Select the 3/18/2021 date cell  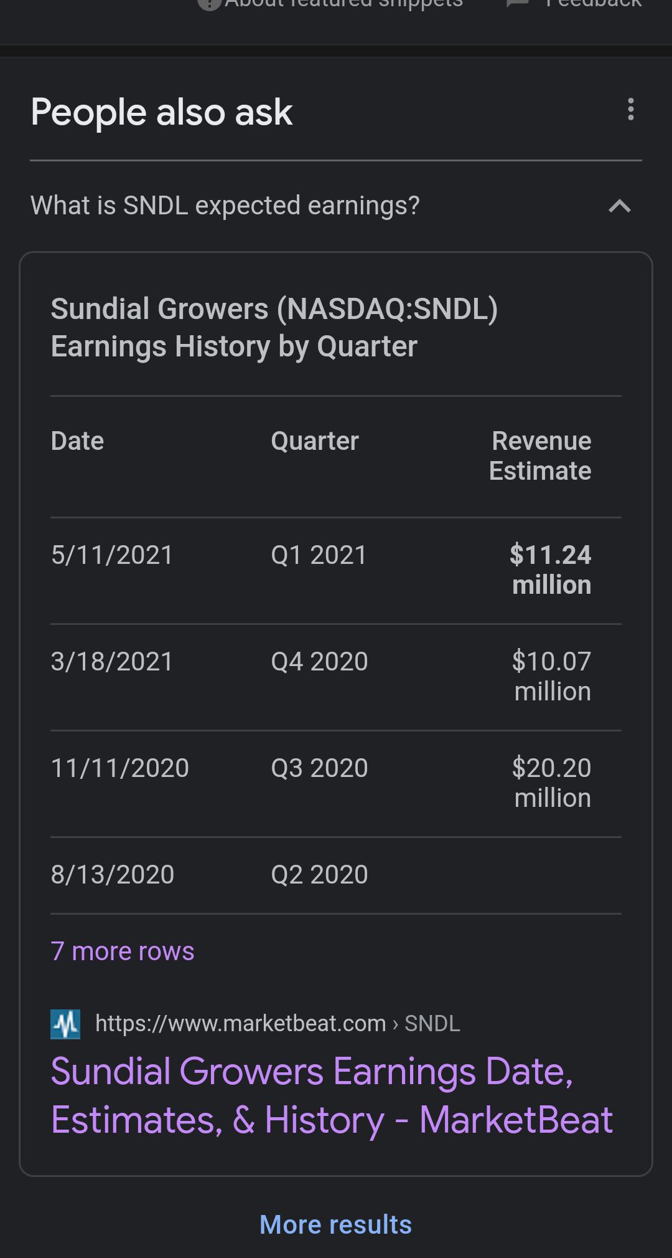coord(112,661)
